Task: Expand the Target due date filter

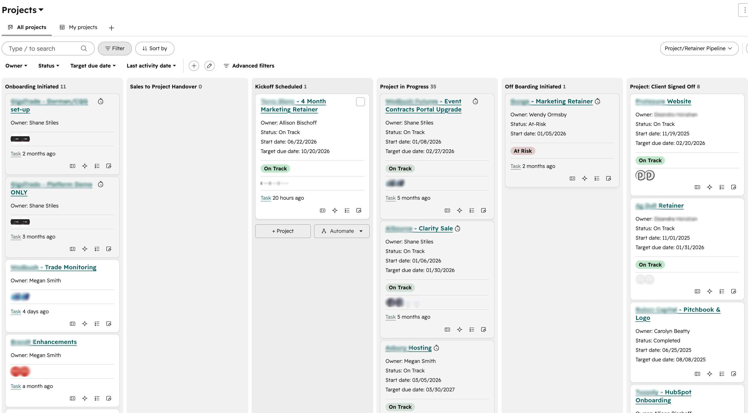Action: [93, 66]
